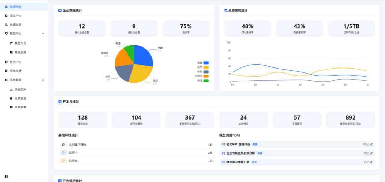The image size is (385, 182).
Task: Click the 企业专属医疗影像分析 model row
Action: coord(297,153)
